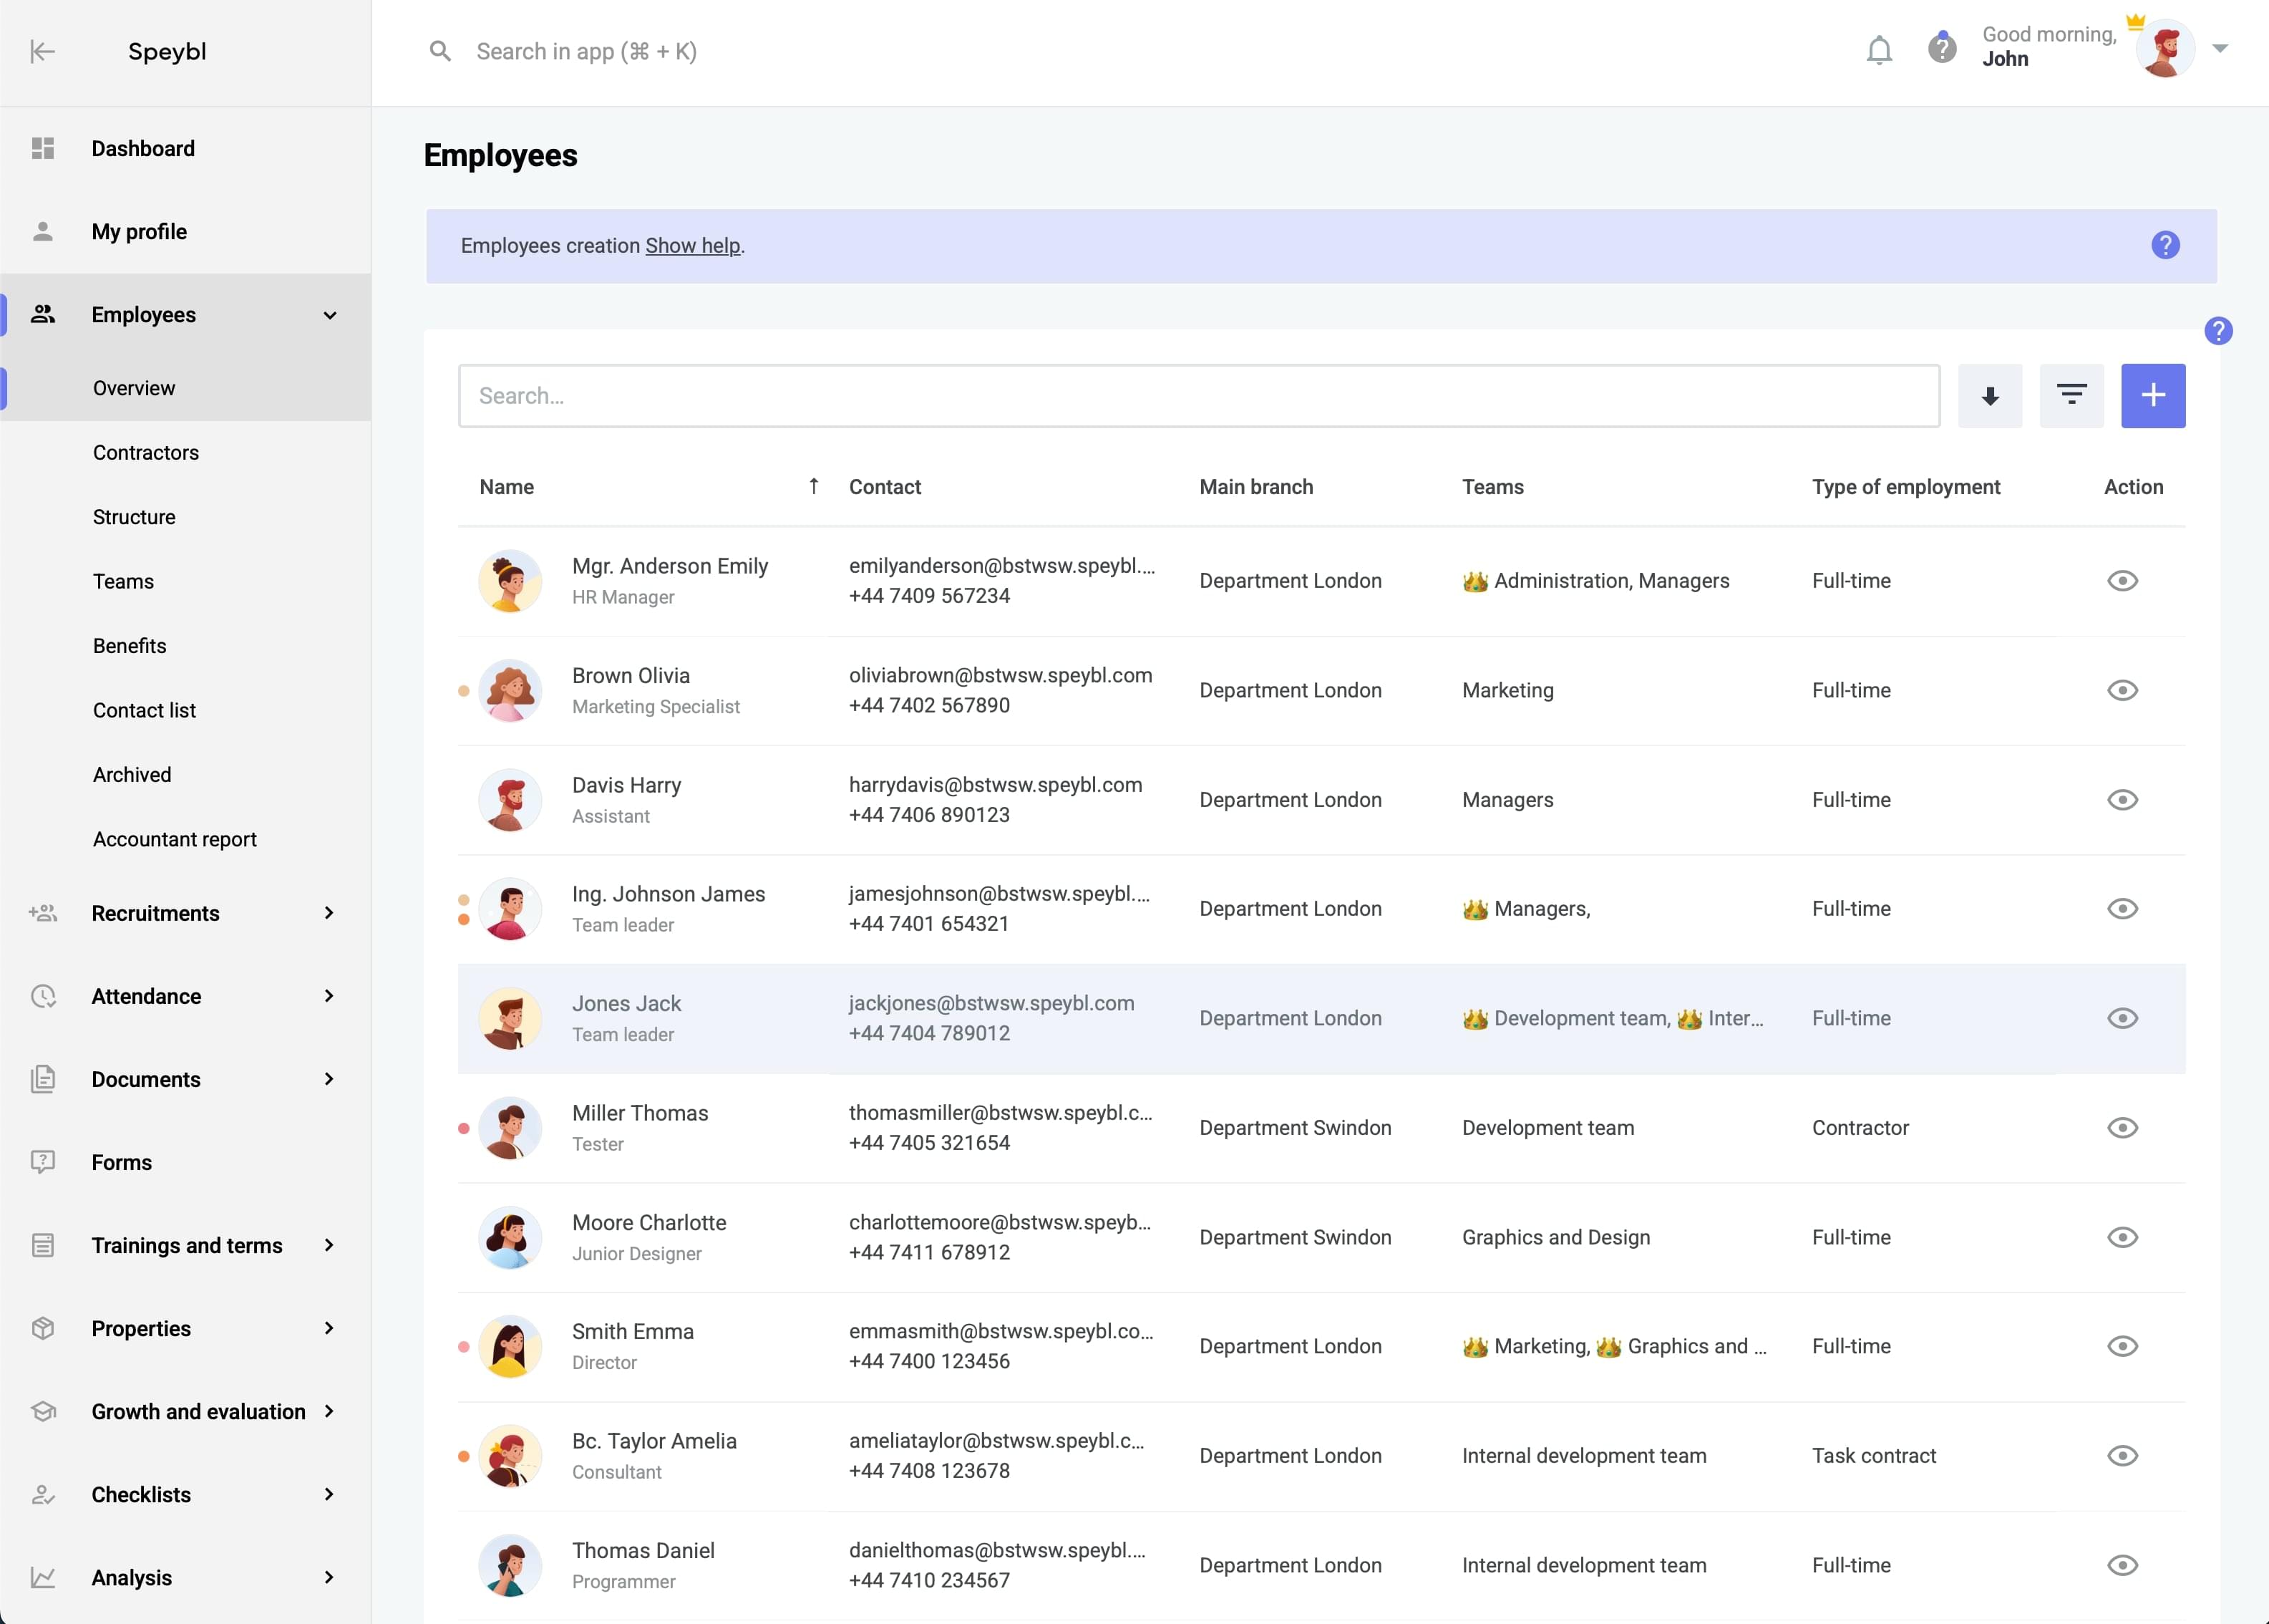Image resolution: width=2269 pixels, height=1624 pixels.
Task: Click the question mark in the help banner
Action: [2165, 245]
